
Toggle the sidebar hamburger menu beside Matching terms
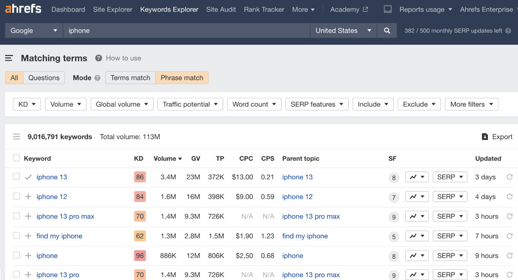(x=9, y=58)
